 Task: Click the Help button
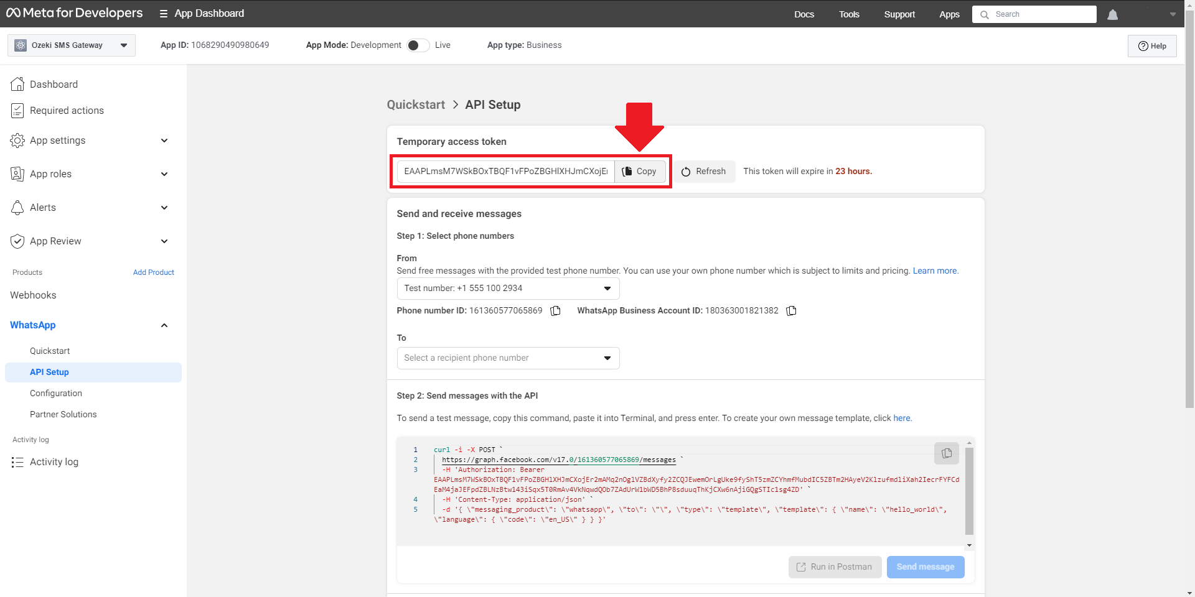1152,46
